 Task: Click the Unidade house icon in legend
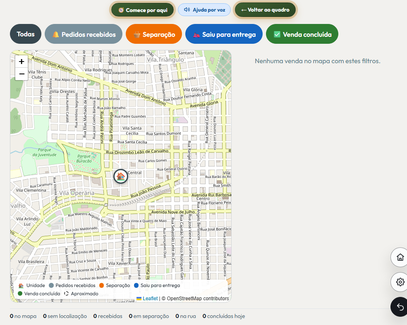[21, 285]
